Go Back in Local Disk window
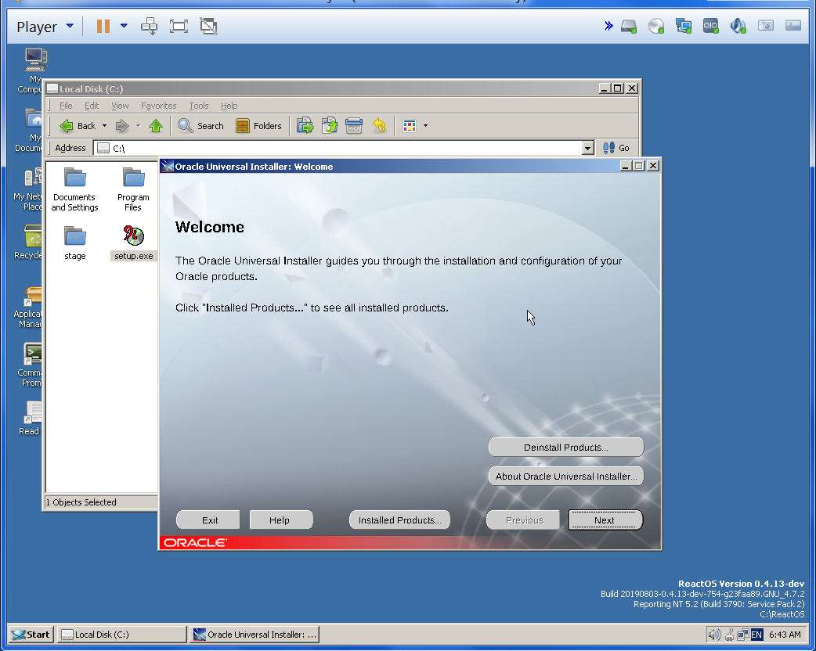The image size is (816, 651). [78, 126]
